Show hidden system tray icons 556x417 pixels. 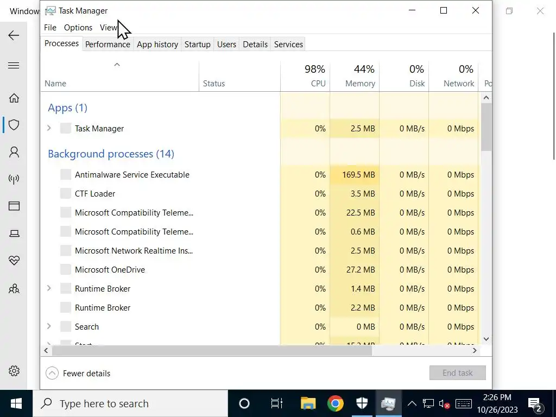tap(412, 403)
